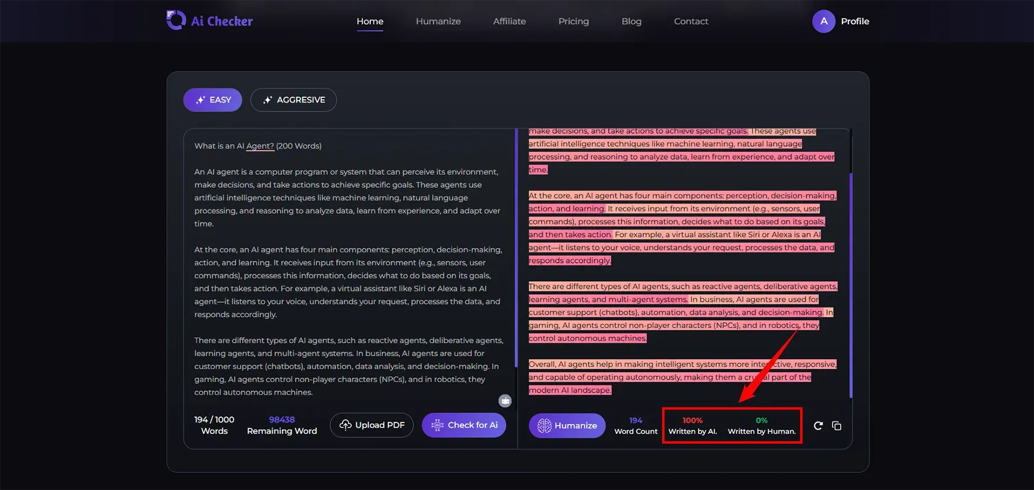The width and height of the screenshot is (1034, 490).
Task: Open the Home menu item
Action: click(x=370, y=21)
